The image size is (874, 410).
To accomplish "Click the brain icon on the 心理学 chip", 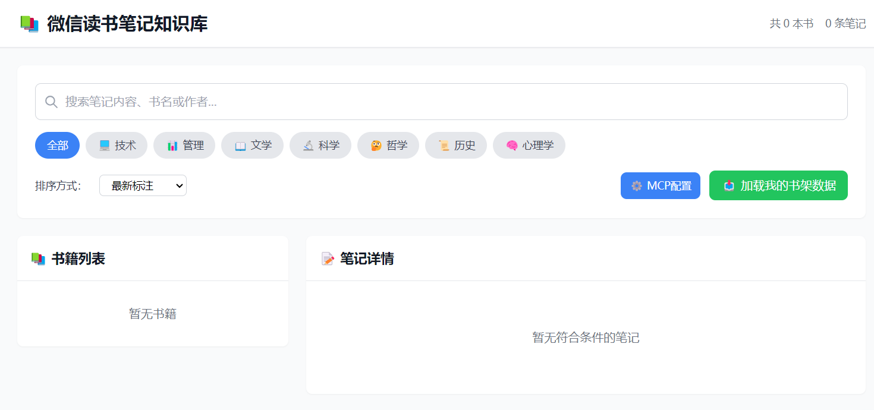I will [512, 146].
